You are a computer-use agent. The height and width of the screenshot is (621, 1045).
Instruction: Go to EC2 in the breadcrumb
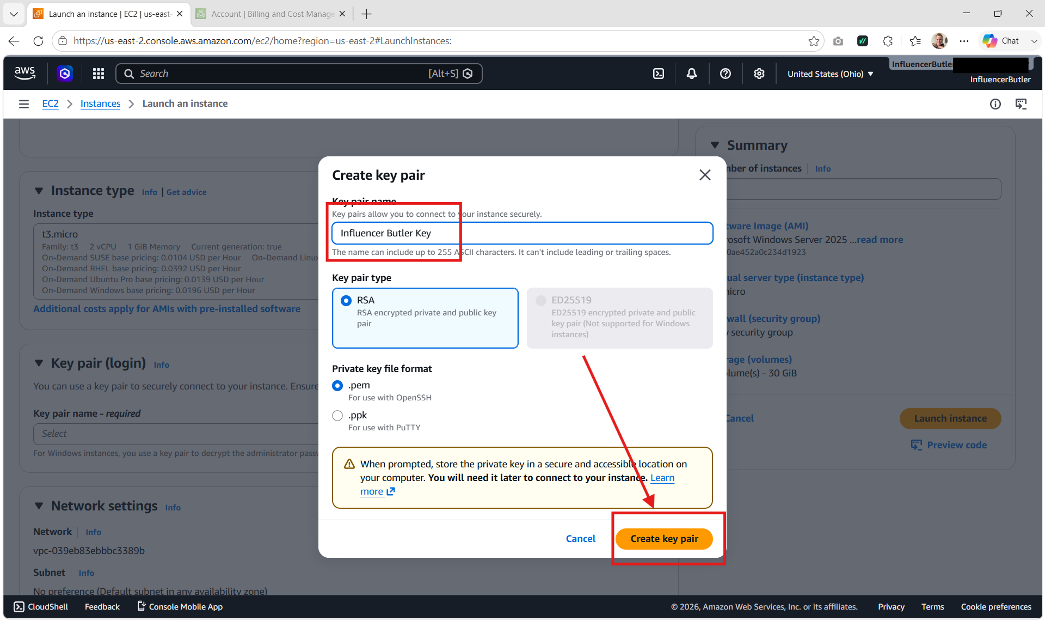coord(50,103)
